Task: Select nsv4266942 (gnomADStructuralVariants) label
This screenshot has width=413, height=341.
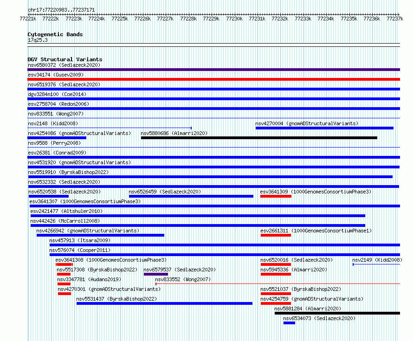Action: pos(88,231)
